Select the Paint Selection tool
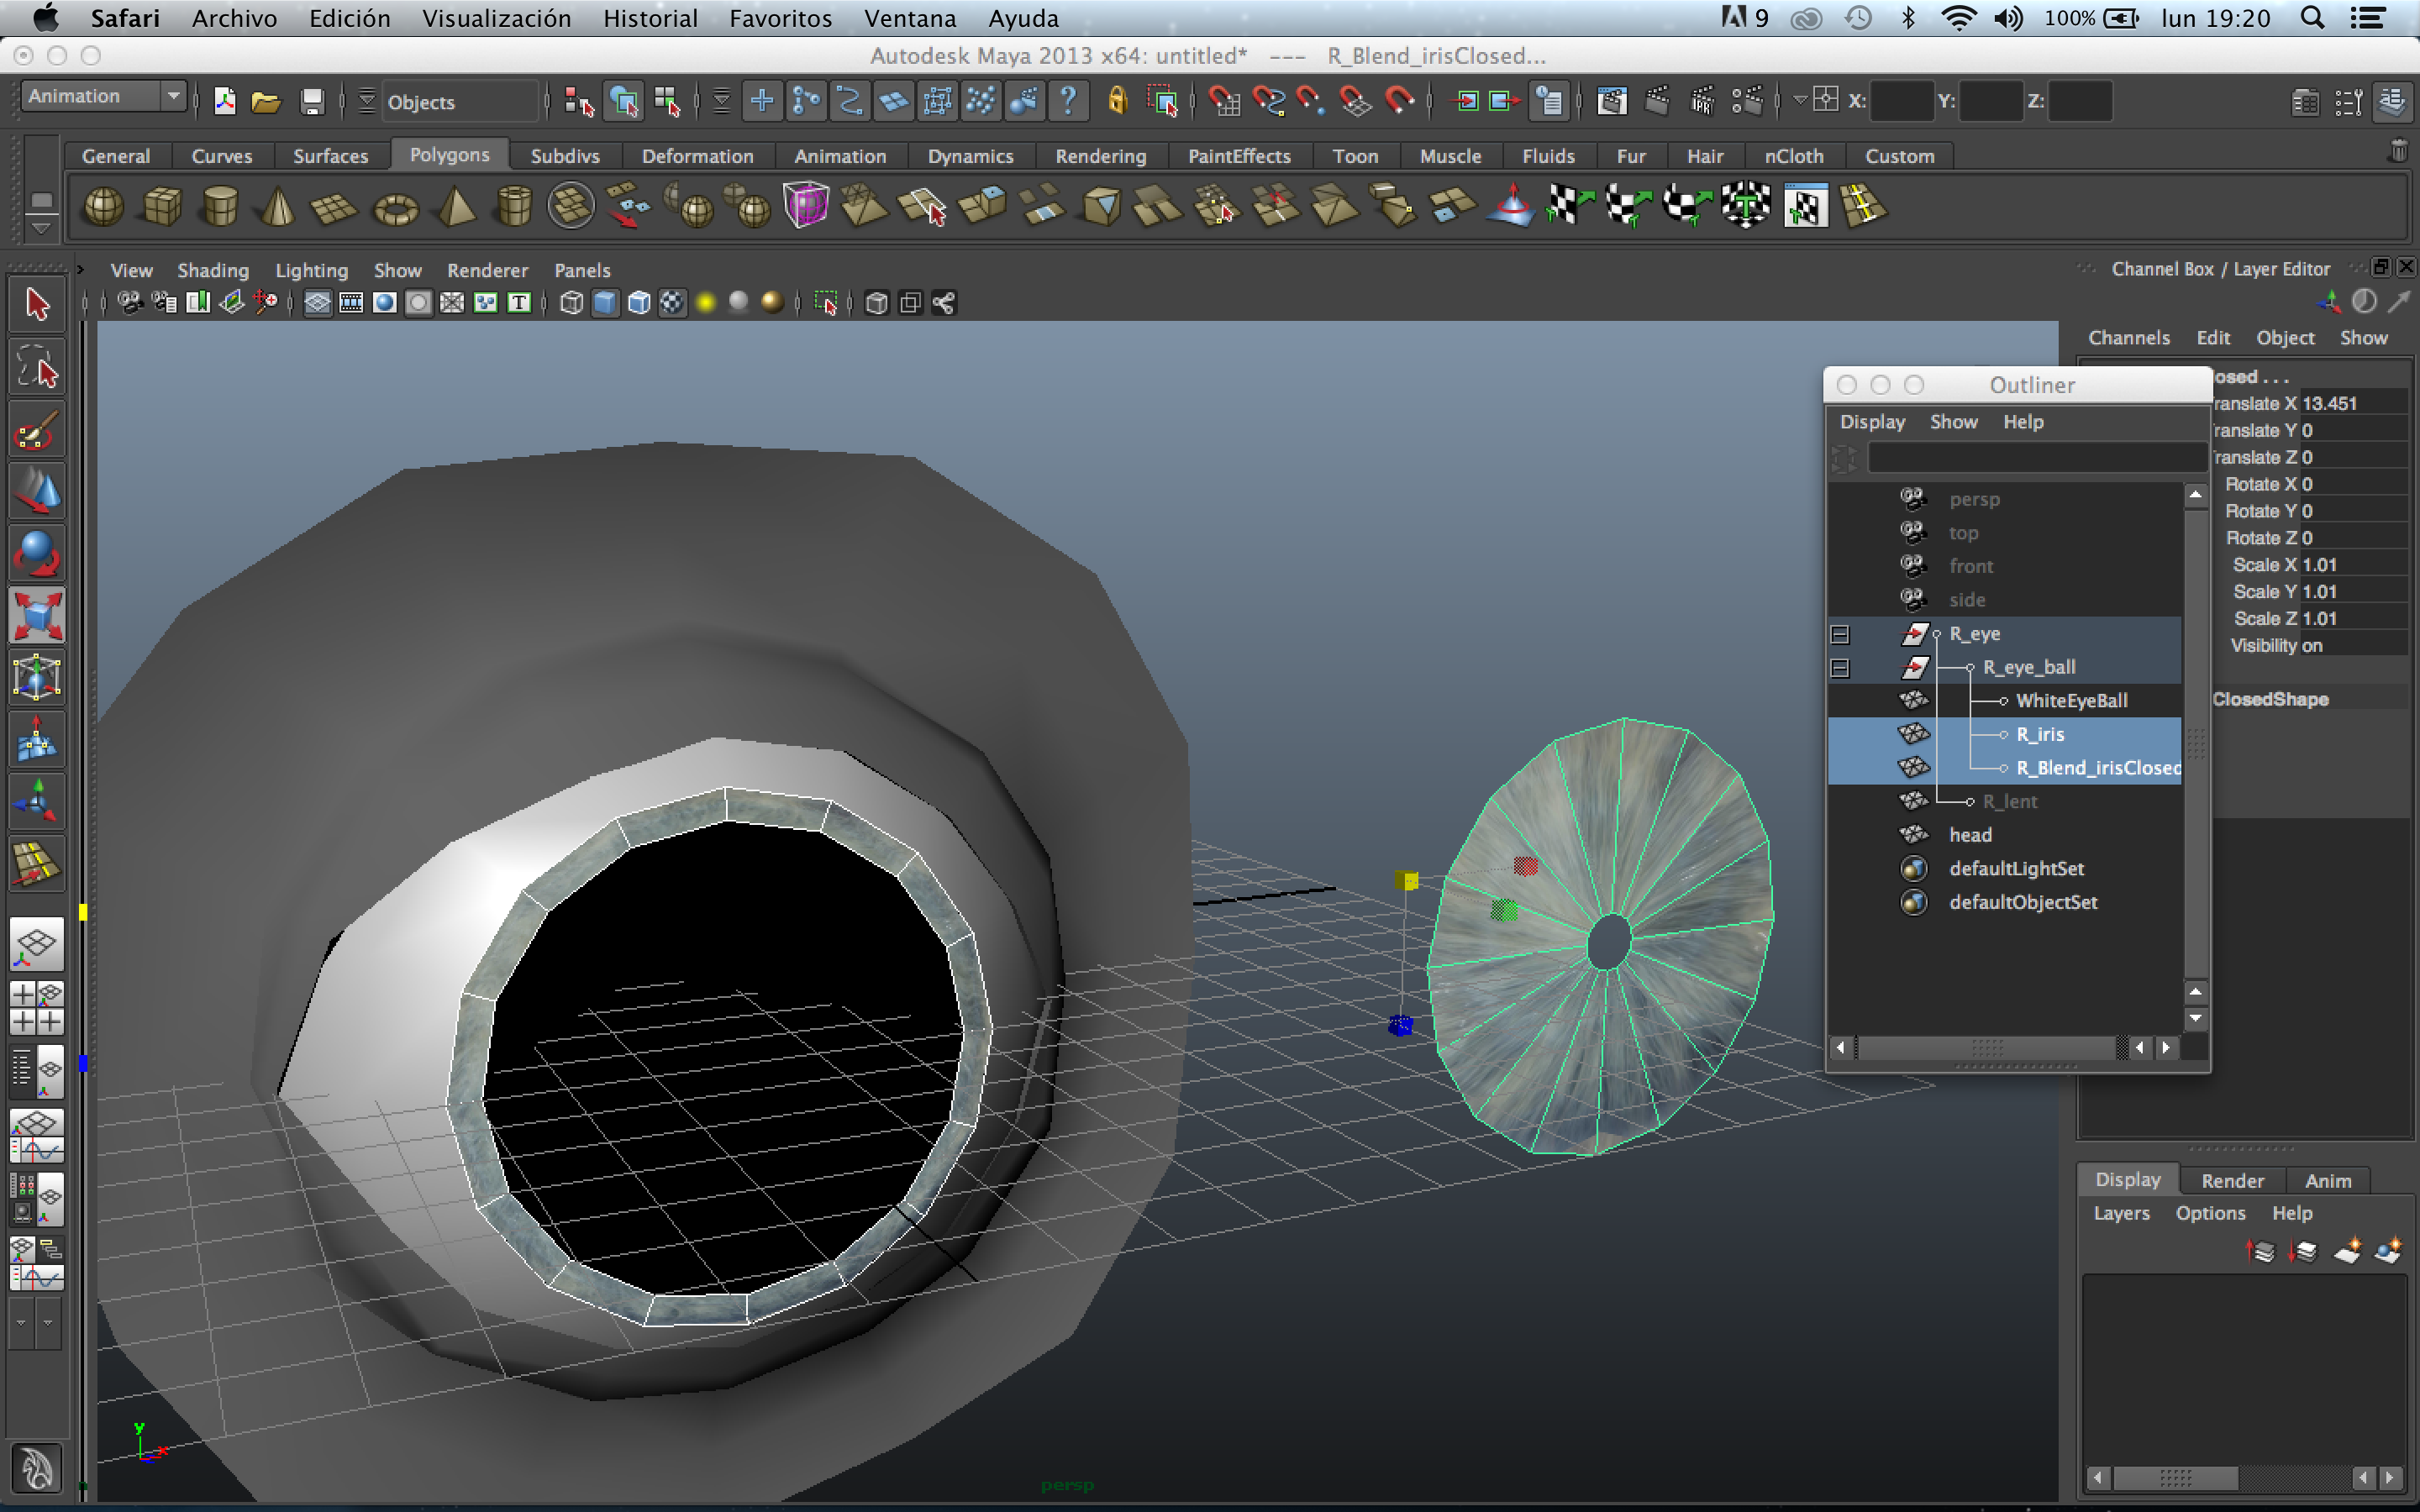The width and height of the screenshot is (2420, 1512). point(37,432)
